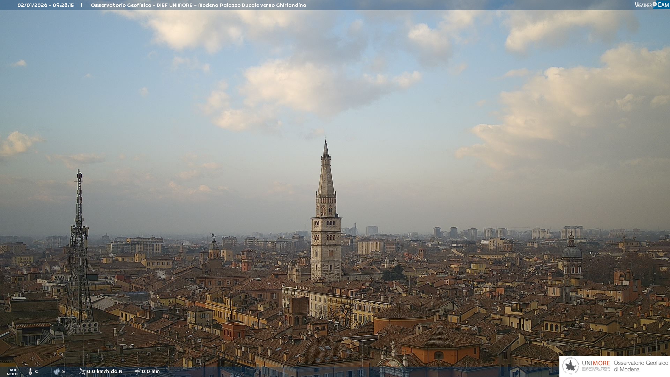Click the camera lens in WeatherCam logo
This screenshot has height=377, width=670.
655,4
